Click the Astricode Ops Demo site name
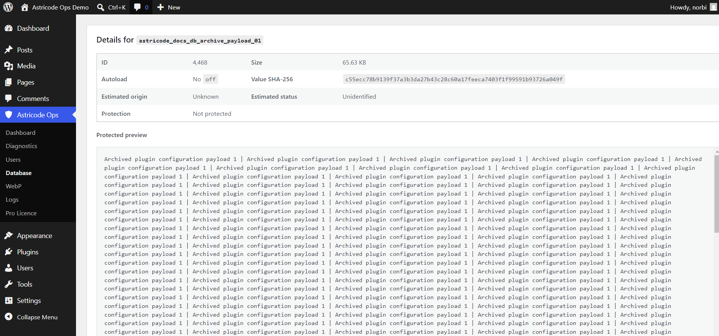The height and width of the screenshot is (336, 719). pyautogui.click(x=60, y=7)
